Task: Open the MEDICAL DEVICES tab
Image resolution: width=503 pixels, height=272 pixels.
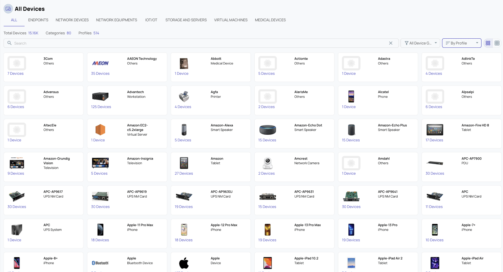Action: pos(270,20)
